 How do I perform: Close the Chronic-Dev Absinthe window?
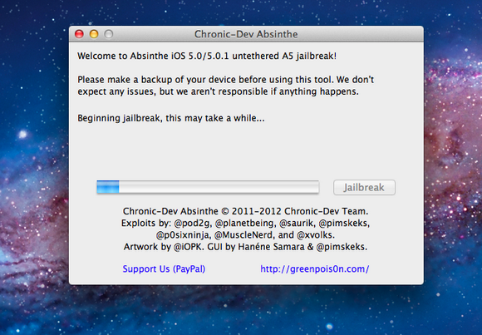(79, 34)
